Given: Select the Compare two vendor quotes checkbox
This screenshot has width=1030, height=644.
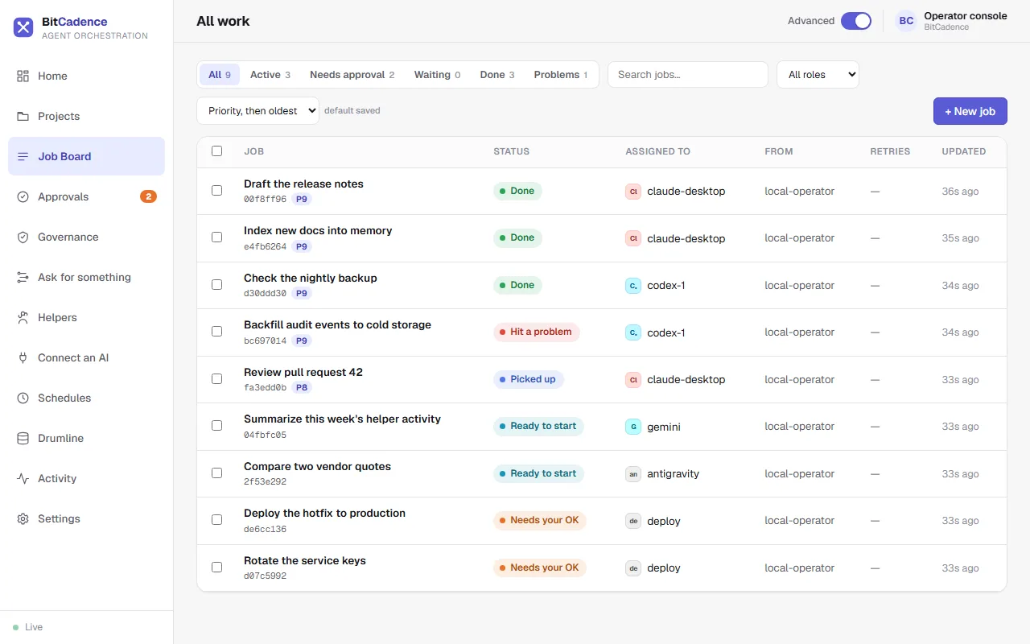Looking at the screenshot, I should [216, 473].
